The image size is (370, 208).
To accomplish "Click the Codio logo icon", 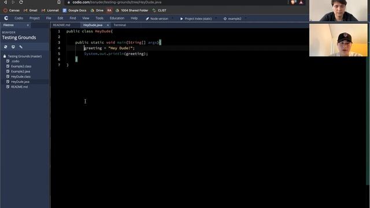I will [6, 18].
